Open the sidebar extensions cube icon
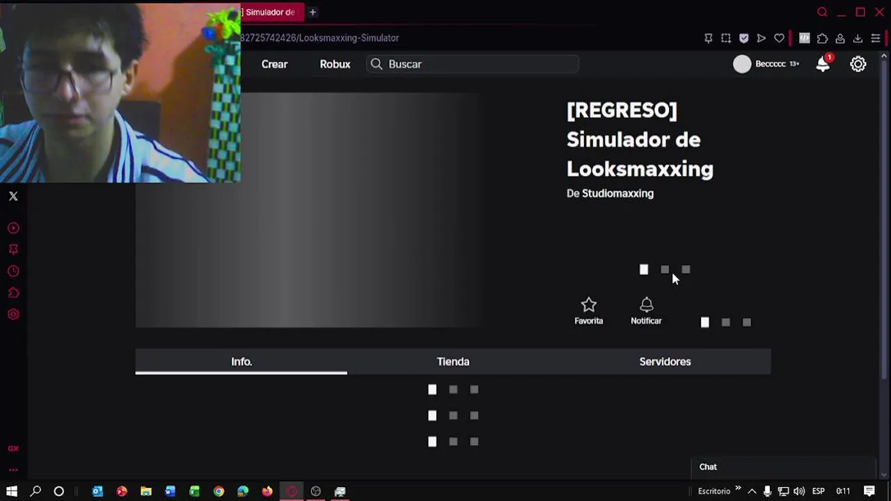891x501 pixels. [13, 293]
